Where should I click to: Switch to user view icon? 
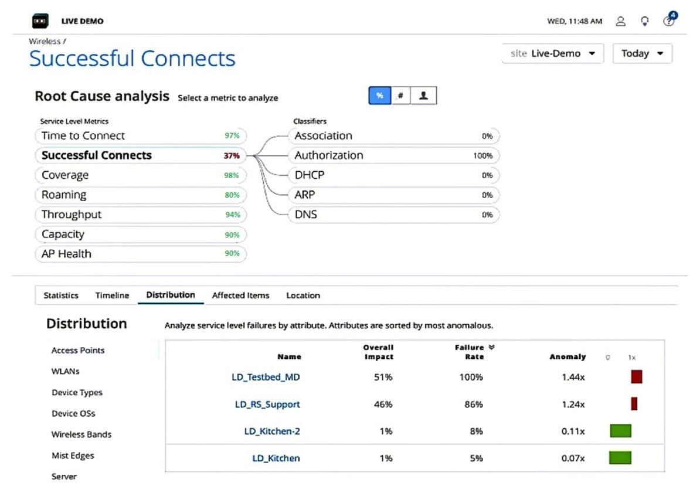[423, 96]
